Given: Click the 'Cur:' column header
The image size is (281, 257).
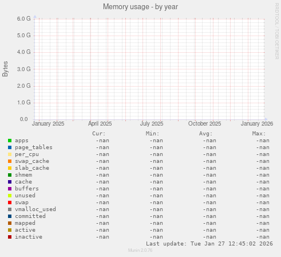Looking at the screenshot, I should point(99,134).
